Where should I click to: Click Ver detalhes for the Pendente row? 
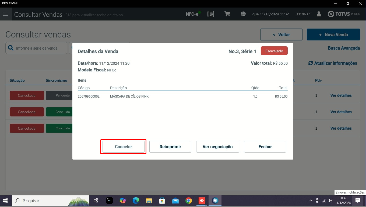341,95
